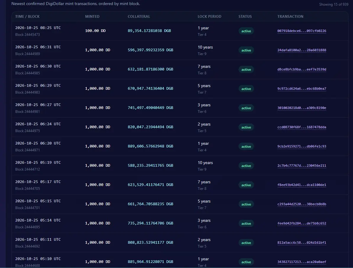Click the TRANSACTION column header
The width and height of the screenshot is (353, 268).
pos(290,17)
